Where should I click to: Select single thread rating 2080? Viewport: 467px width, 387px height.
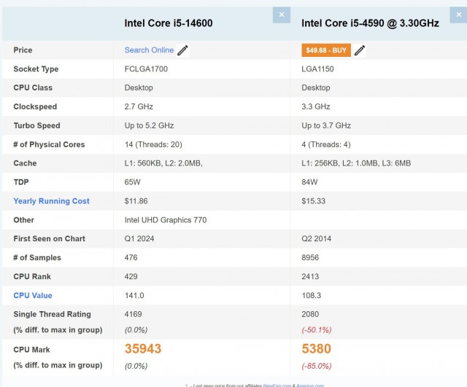[x=310, y=314]
